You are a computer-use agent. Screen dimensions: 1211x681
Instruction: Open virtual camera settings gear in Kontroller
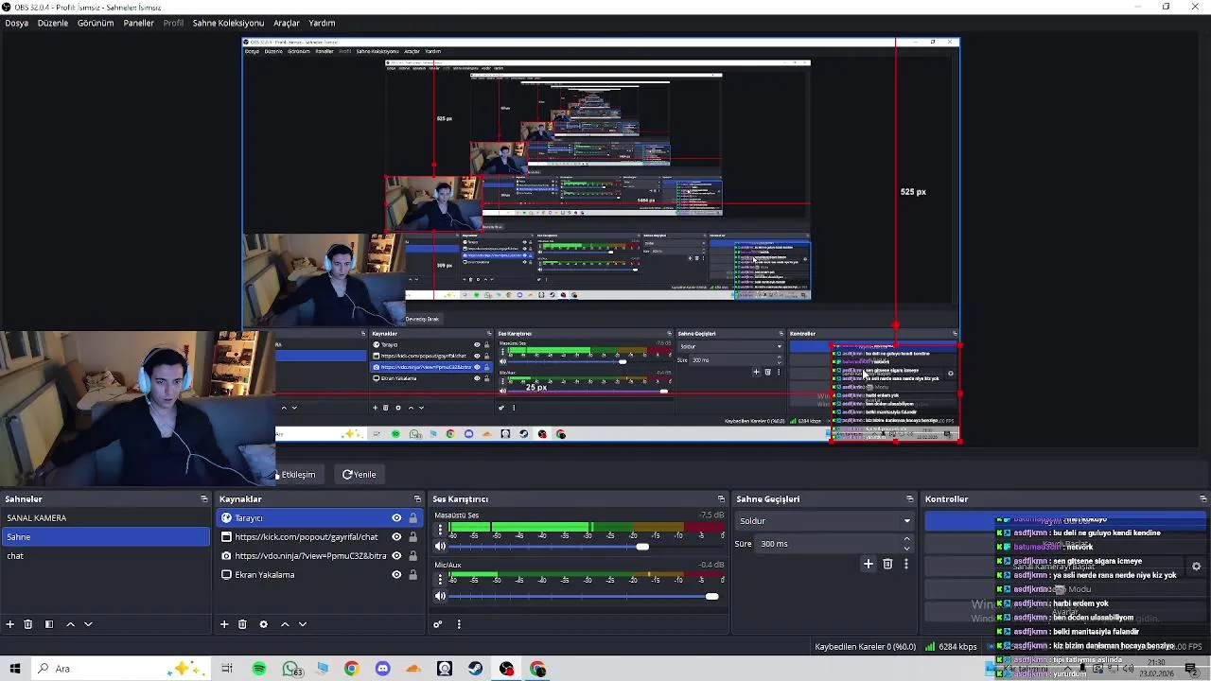point(1196,567)
